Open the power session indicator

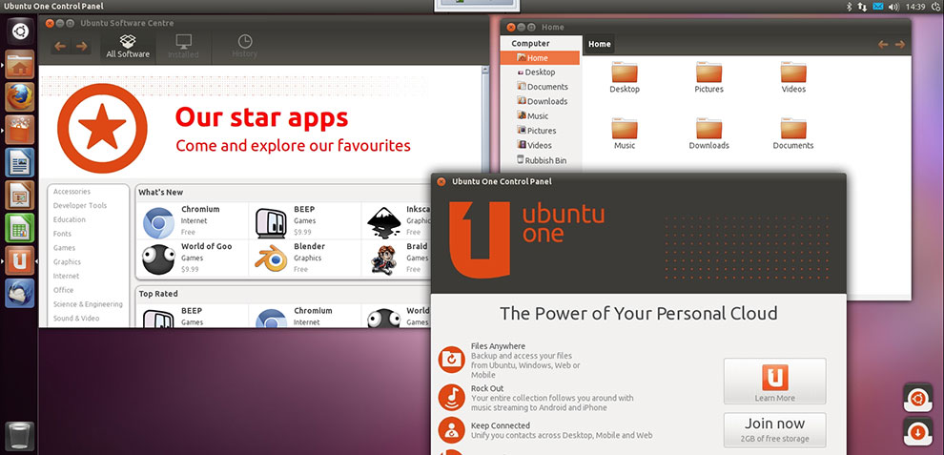pos(935,7)
